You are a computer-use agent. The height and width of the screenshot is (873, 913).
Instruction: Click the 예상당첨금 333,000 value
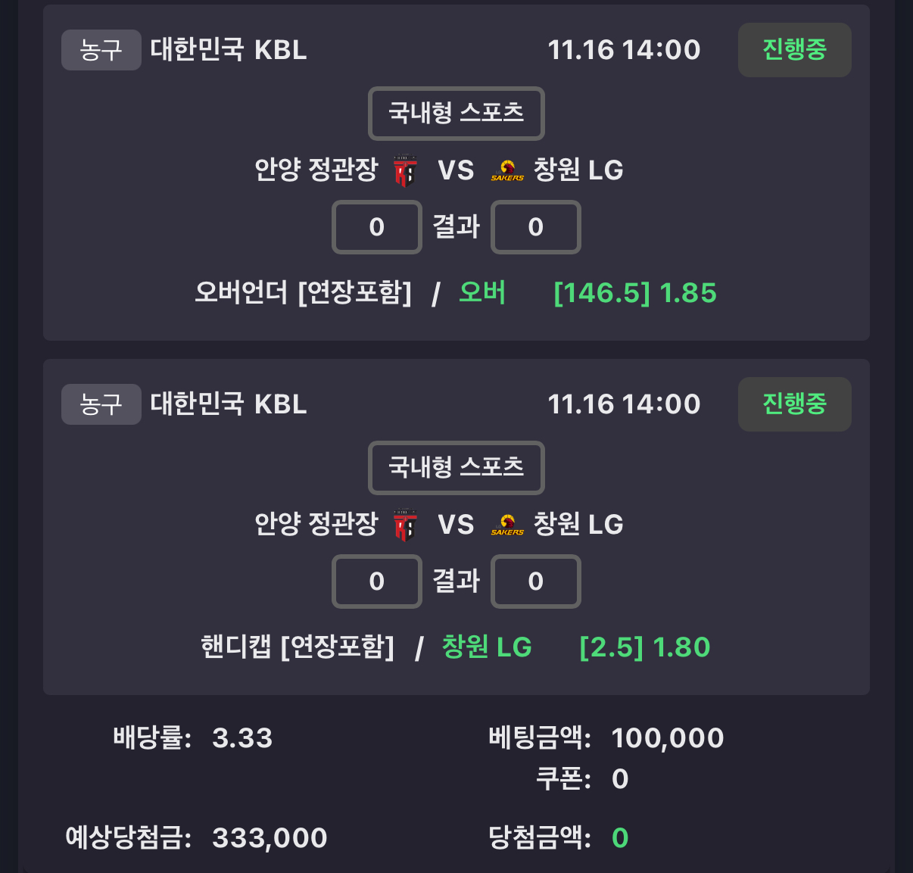tap(270, 838)
